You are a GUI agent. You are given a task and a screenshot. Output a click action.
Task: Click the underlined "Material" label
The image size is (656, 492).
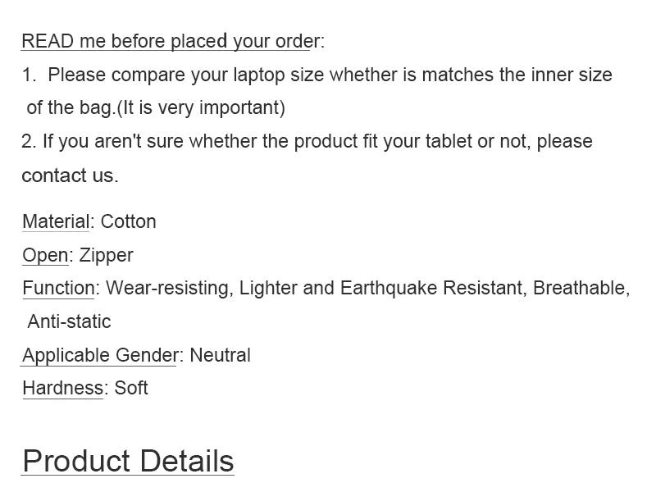click(56, 221)
